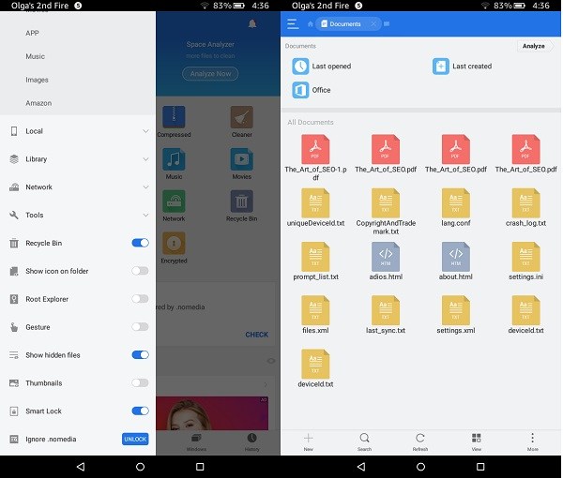This screenshot has width=563, height=478.
Task: Open Last created documents
Action: 462,67
